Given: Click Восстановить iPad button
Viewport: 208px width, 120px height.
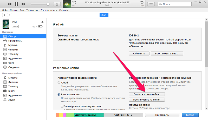Looking at the screenshot, I should (x=167, y=53).
